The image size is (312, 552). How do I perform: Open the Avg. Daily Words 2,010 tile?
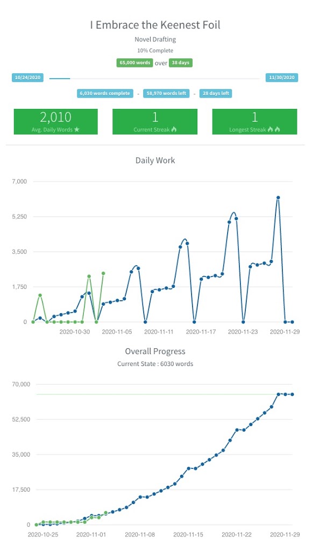pos(56,121)
